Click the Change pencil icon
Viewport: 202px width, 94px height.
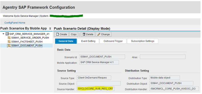point(99,34)
